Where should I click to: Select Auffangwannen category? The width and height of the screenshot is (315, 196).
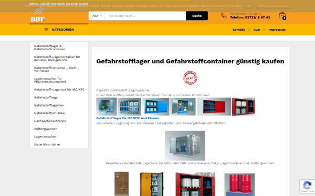(x=46, y=129)
